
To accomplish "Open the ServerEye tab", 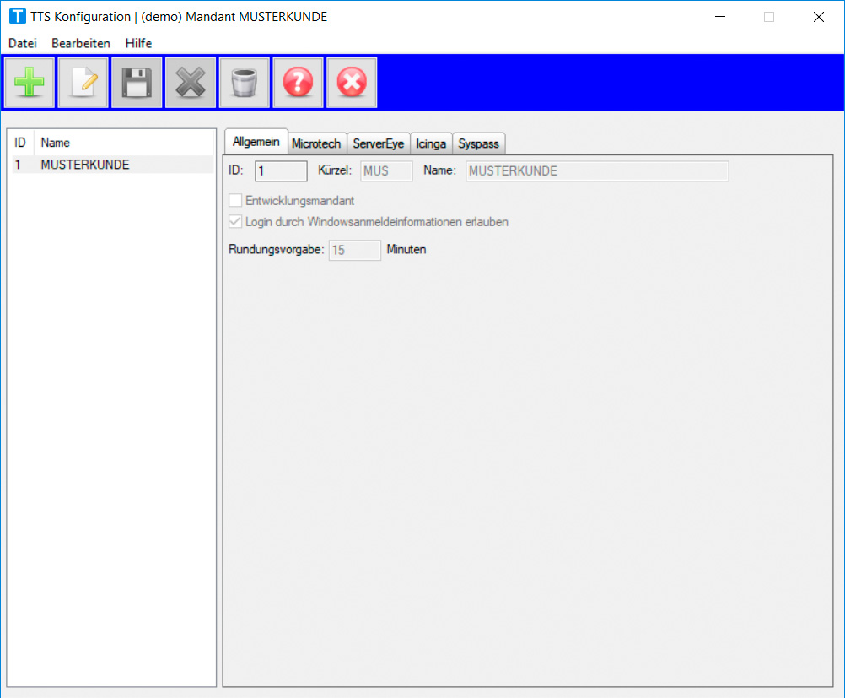I will click(x=379, y=143).
